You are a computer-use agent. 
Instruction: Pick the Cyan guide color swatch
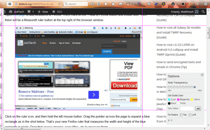[x=169, y=100]
